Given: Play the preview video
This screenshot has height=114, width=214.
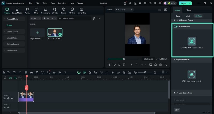Looking at the screenshot, I should 119,65.
